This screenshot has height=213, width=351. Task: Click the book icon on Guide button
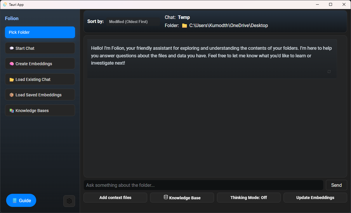15,200
